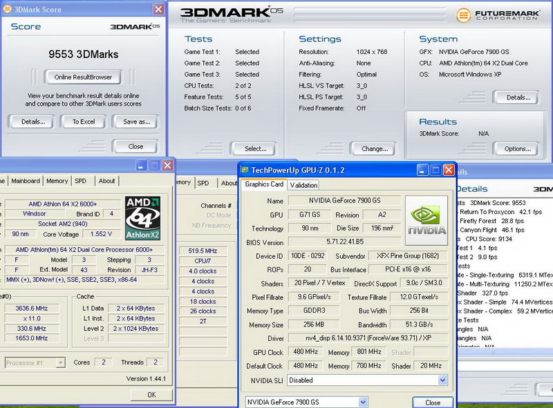This screenshot has width=553, height=408.
Task: Click the Close button in GPU-Z
Action: [433, 402]
